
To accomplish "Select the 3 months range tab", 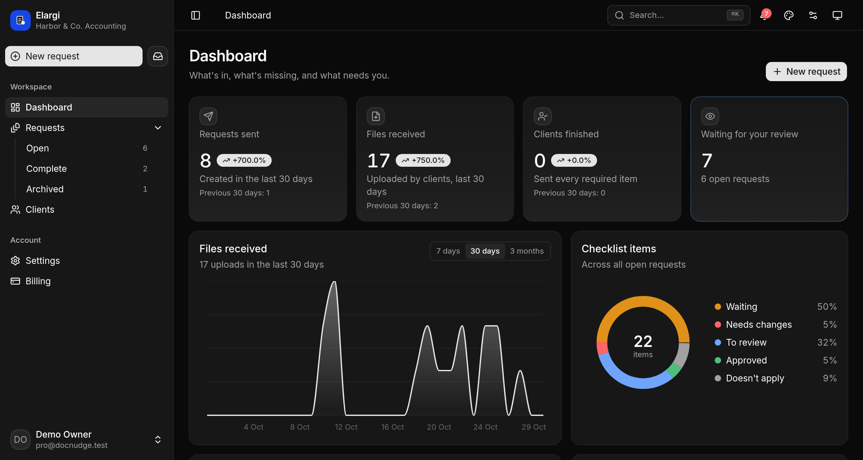I will pyautogui.click(x=527, y=251).
